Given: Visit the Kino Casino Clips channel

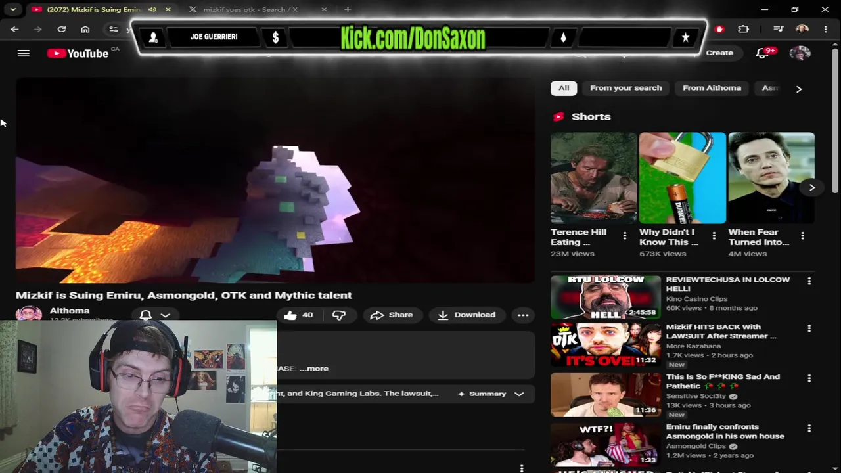Looking at the screenshot, I should (x=696, y=299).
